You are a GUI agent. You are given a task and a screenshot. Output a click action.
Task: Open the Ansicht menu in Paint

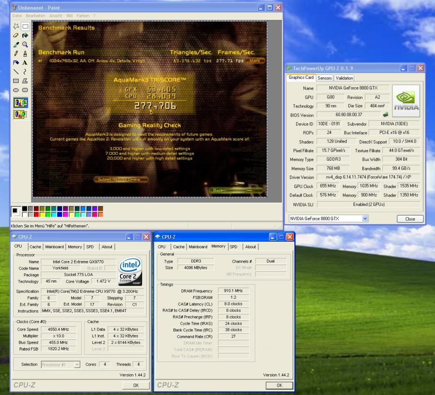click(x=56, y=16)
